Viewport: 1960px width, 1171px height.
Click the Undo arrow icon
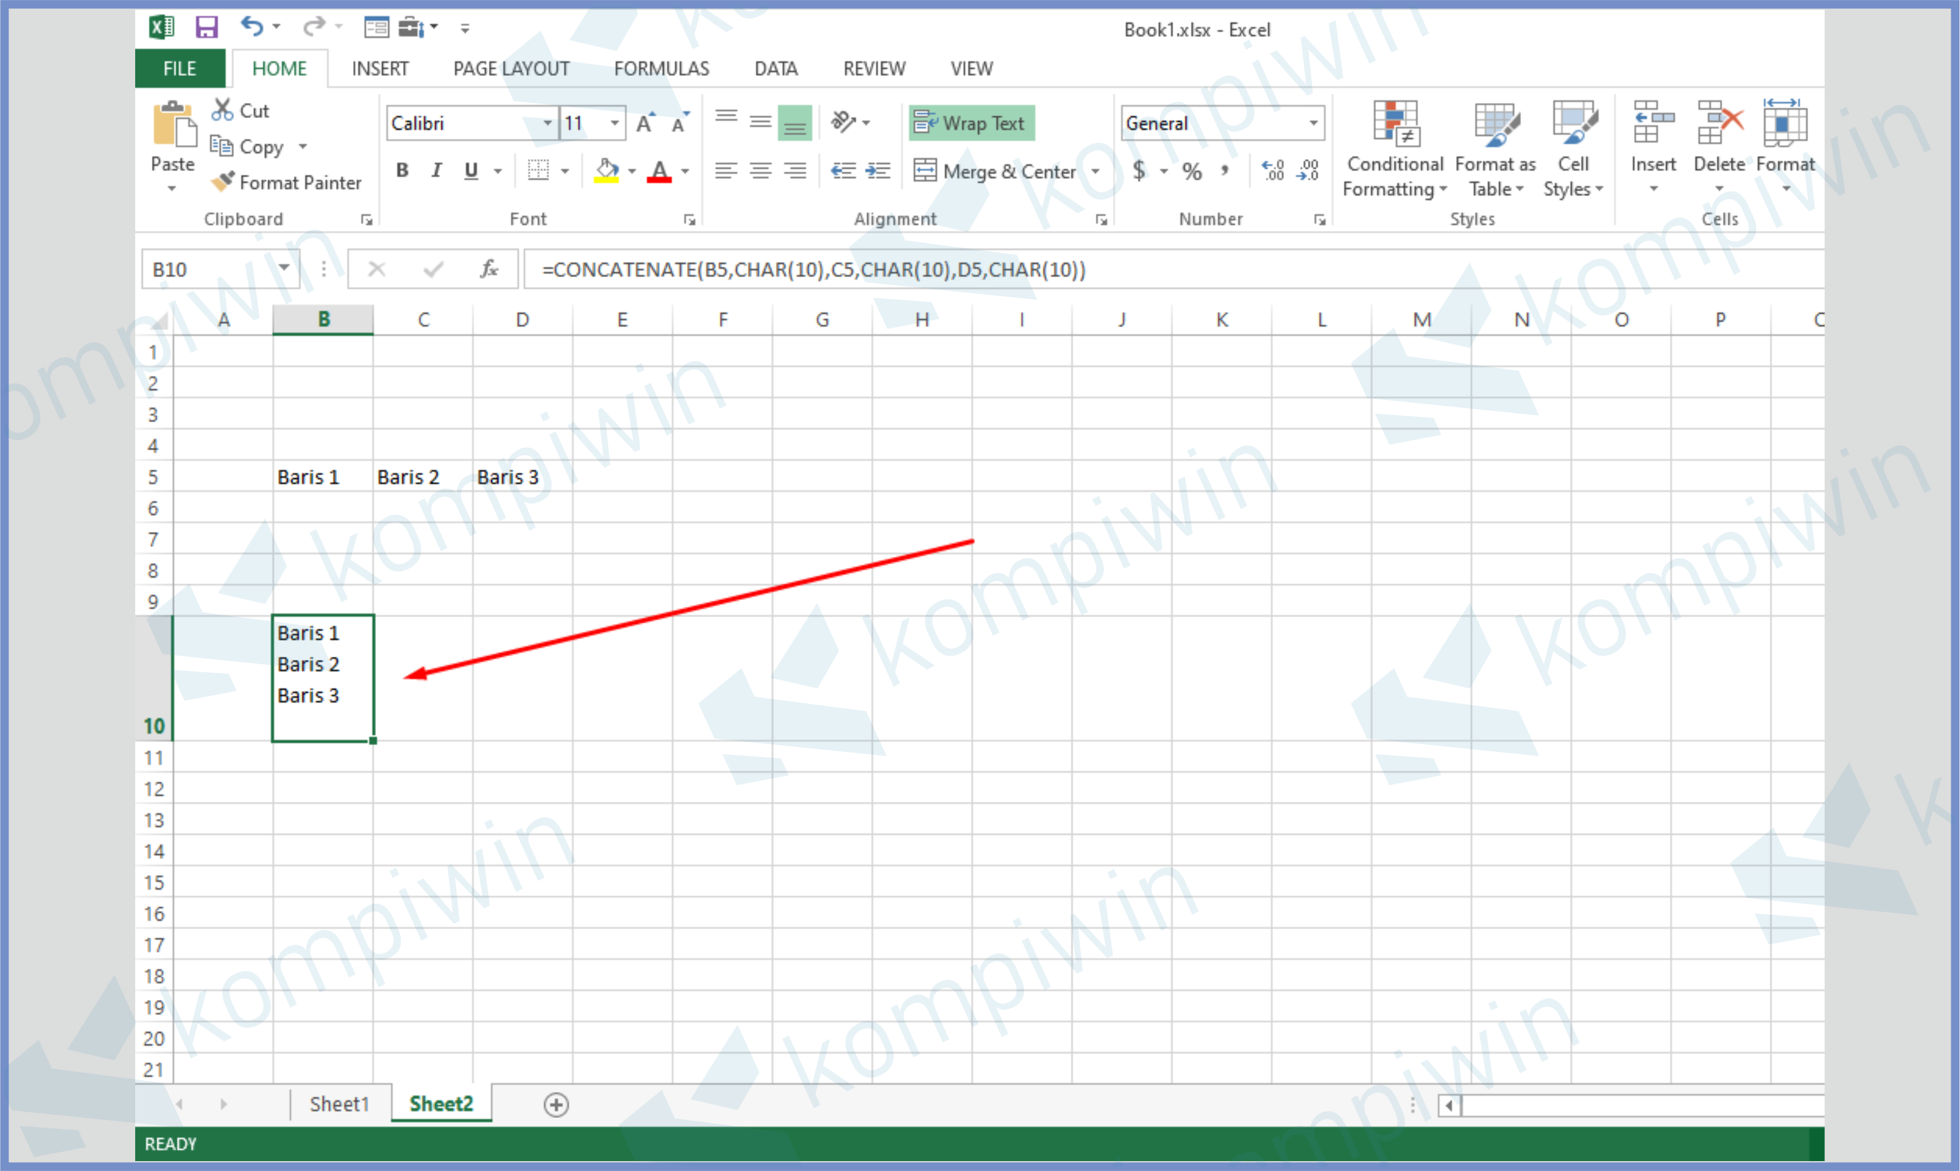click(251, 27)
